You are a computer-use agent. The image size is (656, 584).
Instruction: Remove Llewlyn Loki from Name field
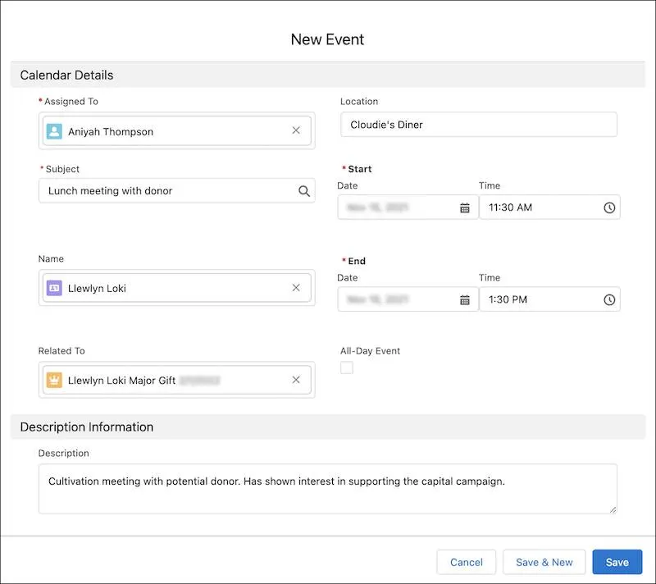tap(296, 288)
